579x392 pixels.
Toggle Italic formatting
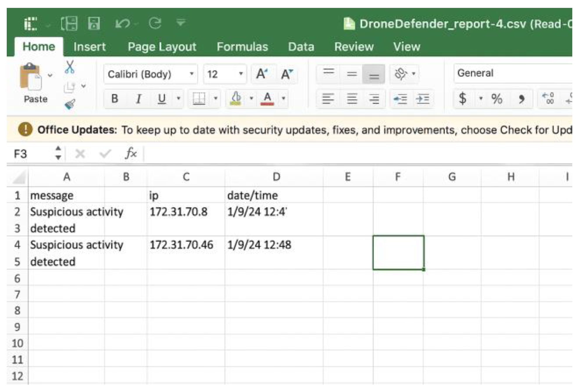pyautogui.click(x=139, y=99)
